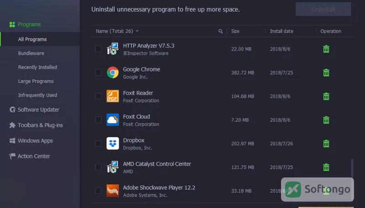Open the Programs section
The width and height of the screenshot is (365, 208).
[x=29, y=25]
